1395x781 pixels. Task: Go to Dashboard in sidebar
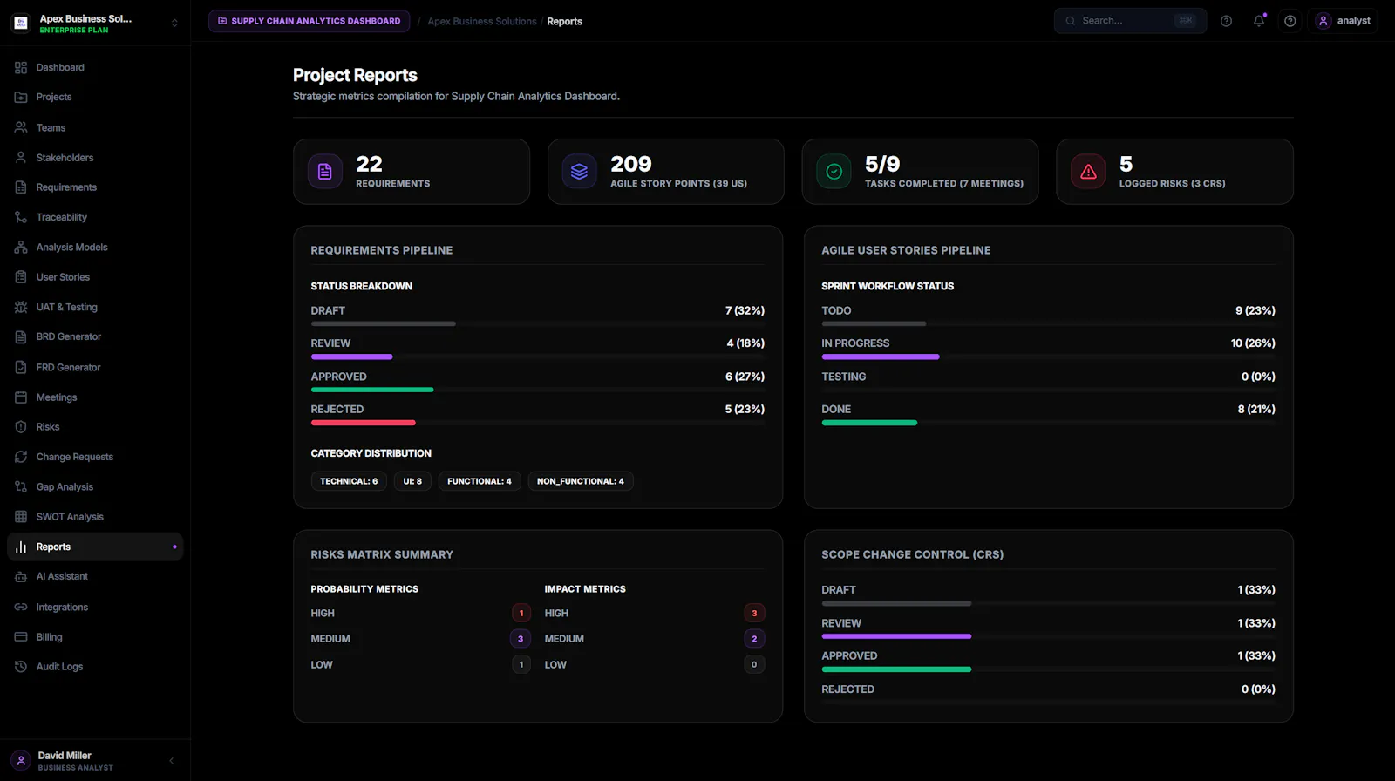pos(95,67)
